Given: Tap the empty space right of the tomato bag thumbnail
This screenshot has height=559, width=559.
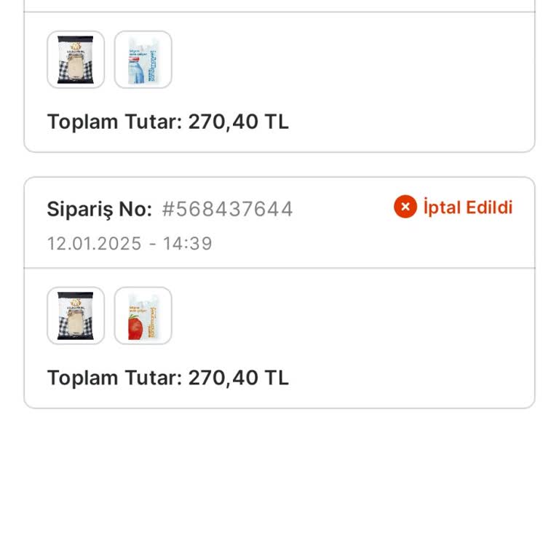Looking at the screenshot, I should (349, 316).
